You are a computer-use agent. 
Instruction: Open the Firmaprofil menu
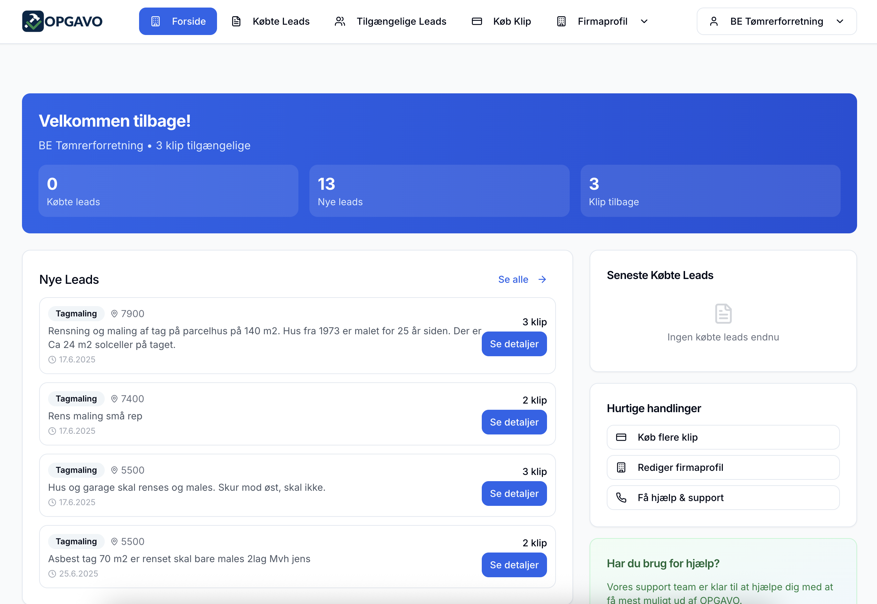[x=602, y=21]
